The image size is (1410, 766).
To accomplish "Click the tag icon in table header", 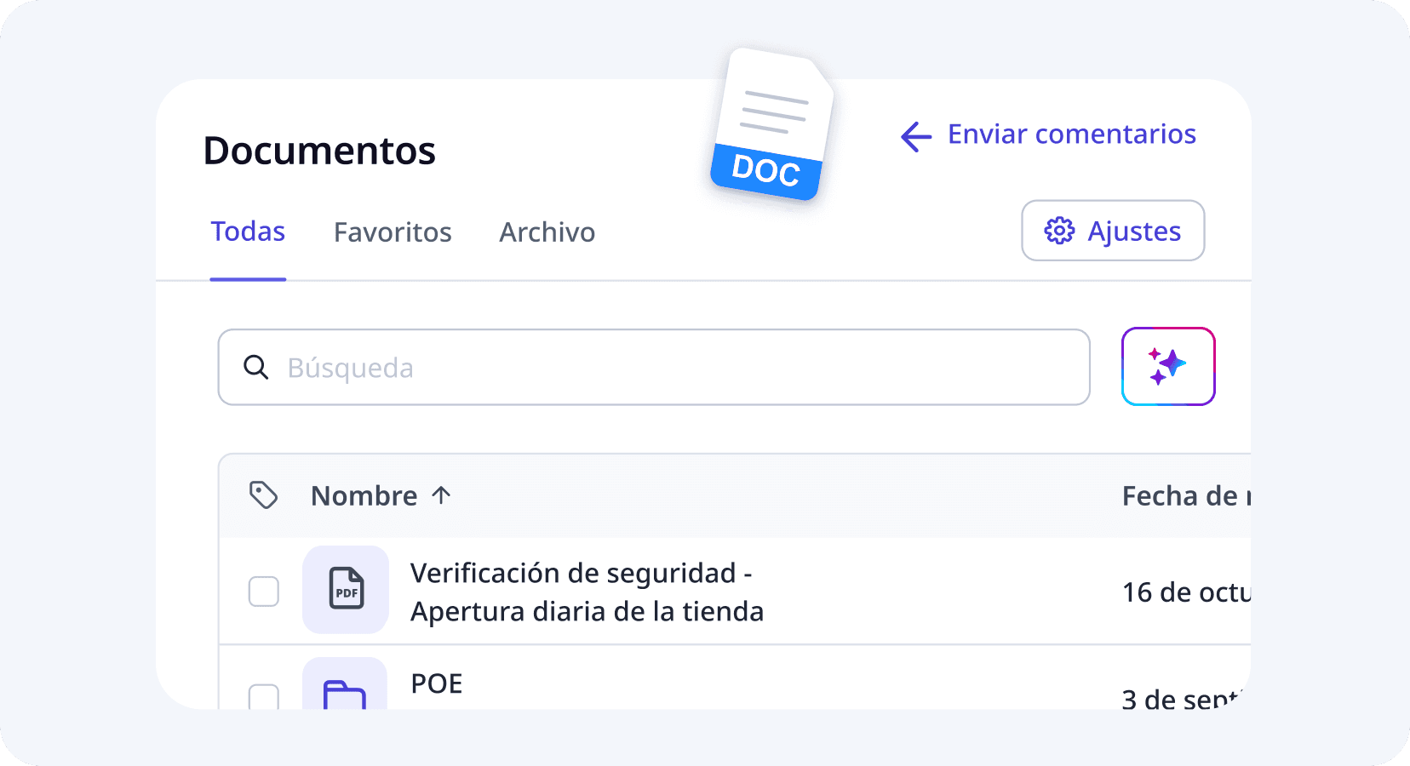I will click(263, 494).
